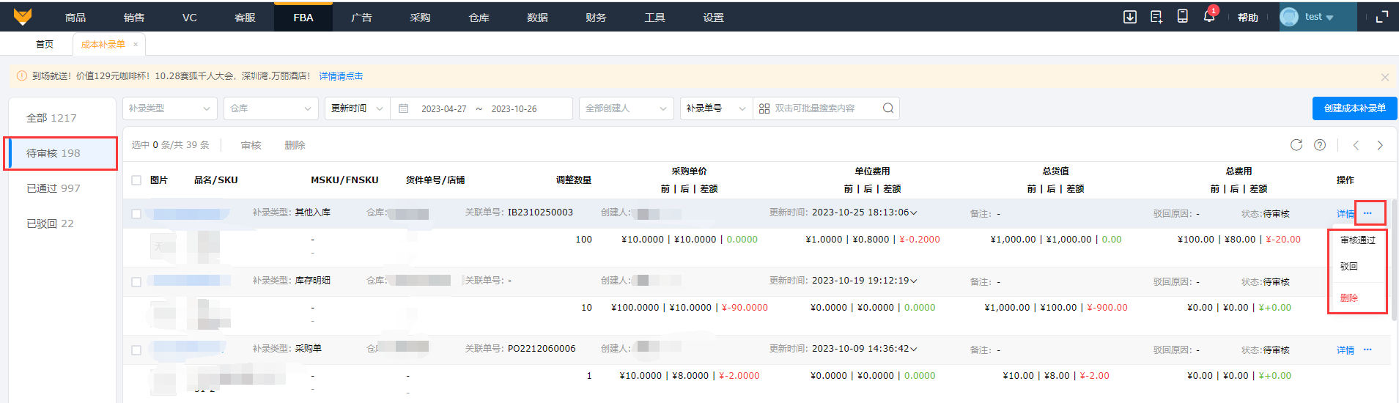The image size is (1399, 403).
Task: Tick the select-all header checkbox
Action: (x=136, y=180)
